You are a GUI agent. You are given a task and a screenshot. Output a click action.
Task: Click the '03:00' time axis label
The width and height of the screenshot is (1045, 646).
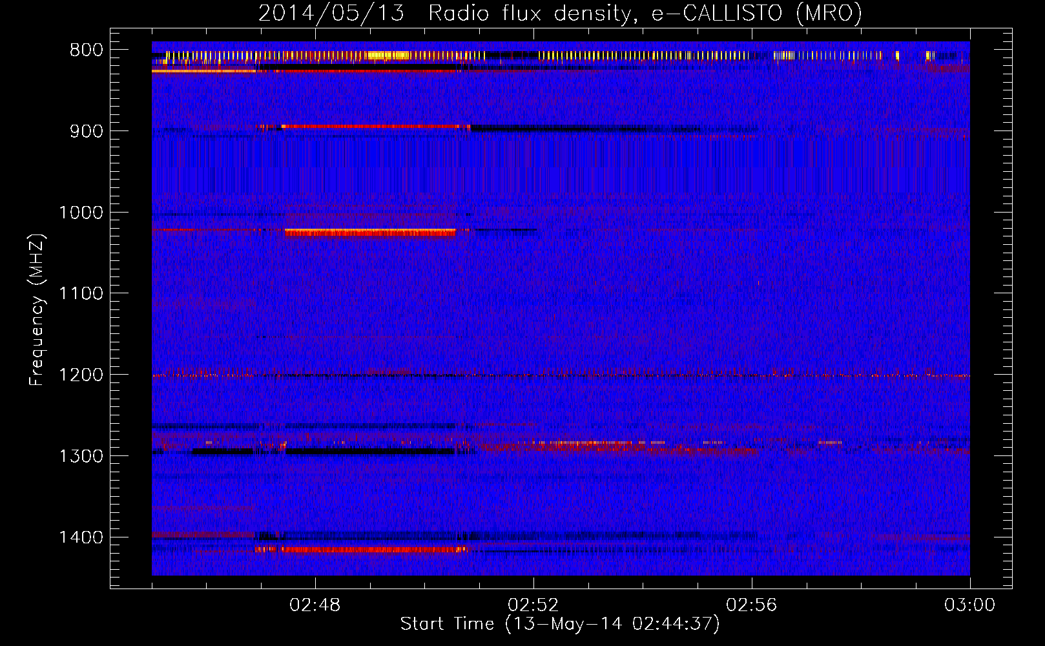(x=970, y=605)
